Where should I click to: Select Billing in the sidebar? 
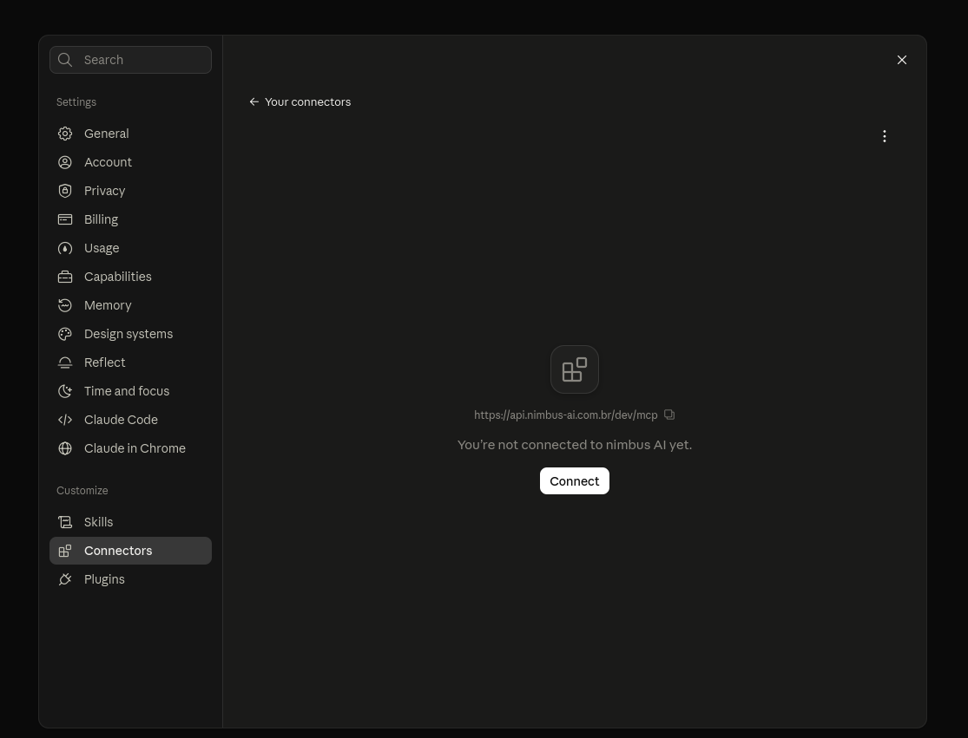[x=130, y=219]
